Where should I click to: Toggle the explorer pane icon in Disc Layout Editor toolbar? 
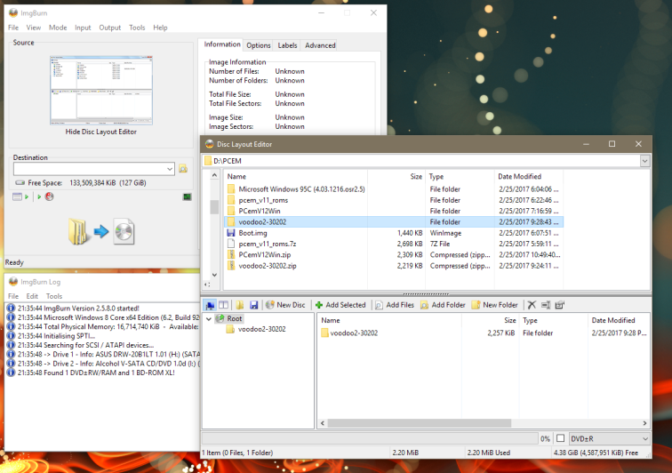210,305
